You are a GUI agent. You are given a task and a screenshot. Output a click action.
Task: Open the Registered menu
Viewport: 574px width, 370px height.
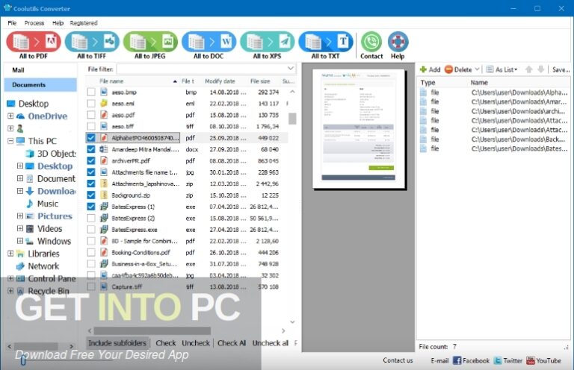coord(84,23)
